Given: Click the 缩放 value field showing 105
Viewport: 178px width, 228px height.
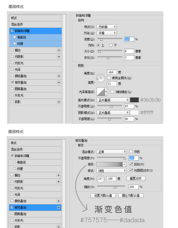Looking at the screenshot, I should tap(133, 187).
